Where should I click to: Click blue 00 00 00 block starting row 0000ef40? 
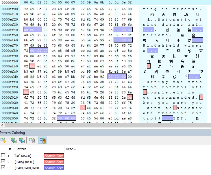click(x=33, y=30)
